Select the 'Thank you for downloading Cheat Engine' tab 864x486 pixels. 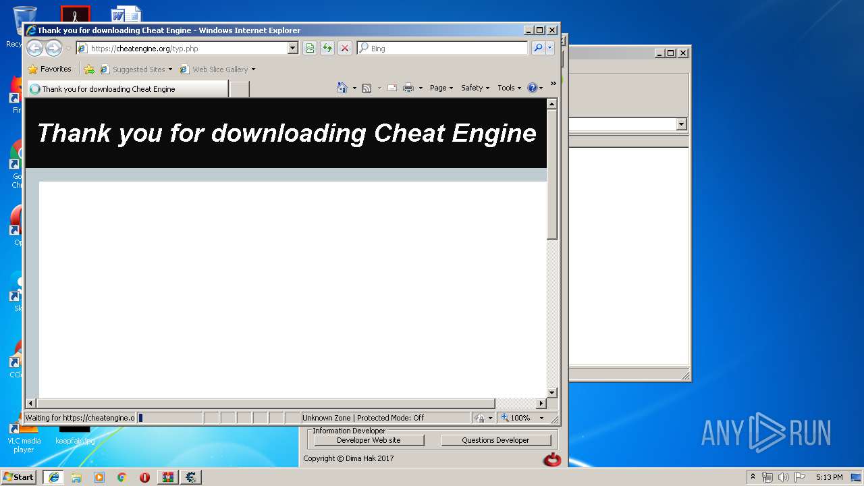click(x=127, y=89)
